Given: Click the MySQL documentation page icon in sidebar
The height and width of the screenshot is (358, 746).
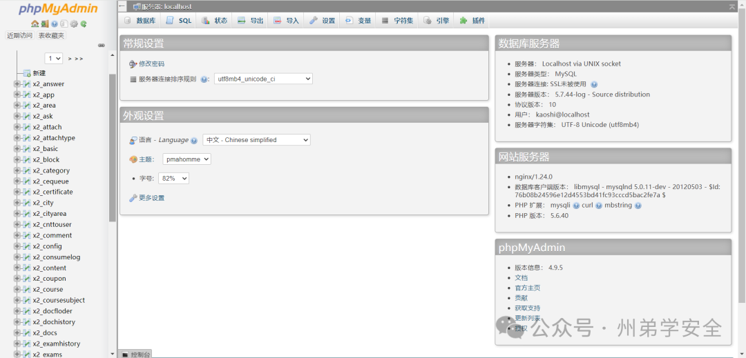Looking at the screenshot, I should click(x=64, y=23).
